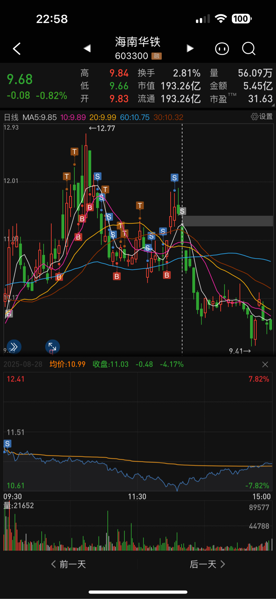Tap the current price 9.68
The height and width of the screenshot is (599, 276).
20,79
